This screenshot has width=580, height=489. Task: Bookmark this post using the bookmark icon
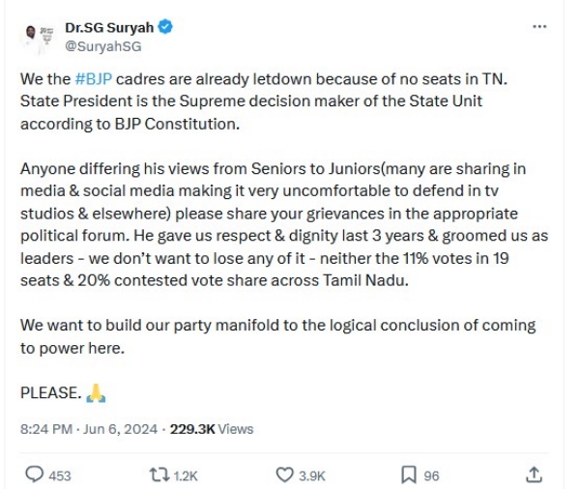click(x=409, y=475)
